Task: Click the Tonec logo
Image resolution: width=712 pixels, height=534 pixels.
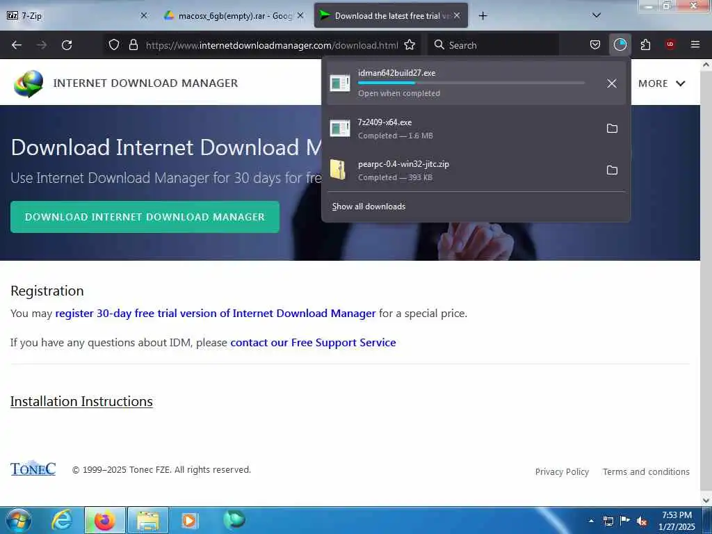Action: point(33,469)
